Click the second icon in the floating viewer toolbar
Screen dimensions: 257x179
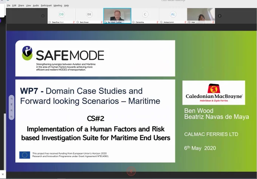(11, 105)
